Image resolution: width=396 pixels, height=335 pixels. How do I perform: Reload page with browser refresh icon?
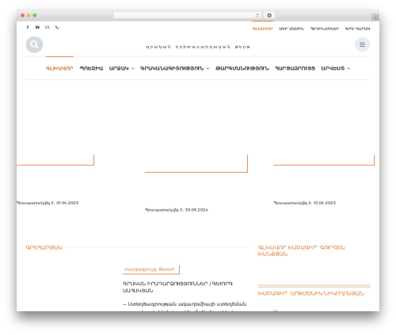coord(257,15)
